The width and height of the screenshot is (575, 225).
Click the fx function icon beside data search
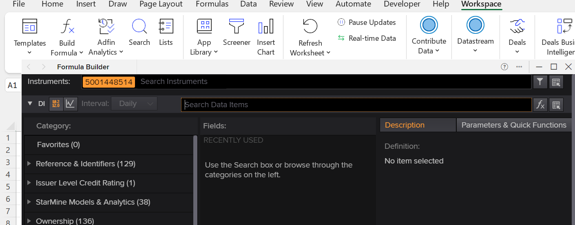[x=540, y=105]
